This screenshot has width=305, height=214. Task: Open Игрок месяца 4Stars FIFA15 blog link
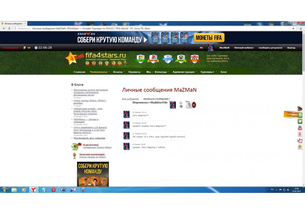click(x=90, y=102)
